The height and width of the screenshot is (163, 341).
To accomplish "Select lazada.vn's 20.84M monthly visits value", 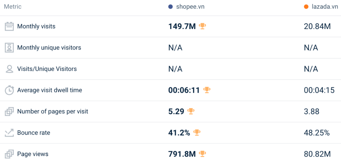I will (317, 27).
